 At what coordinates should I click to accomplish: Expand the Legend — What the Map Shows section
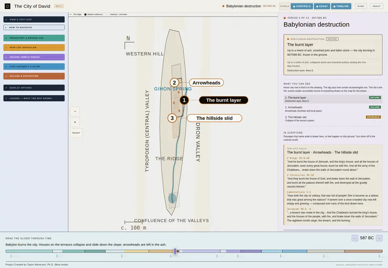tap(34, 98)
